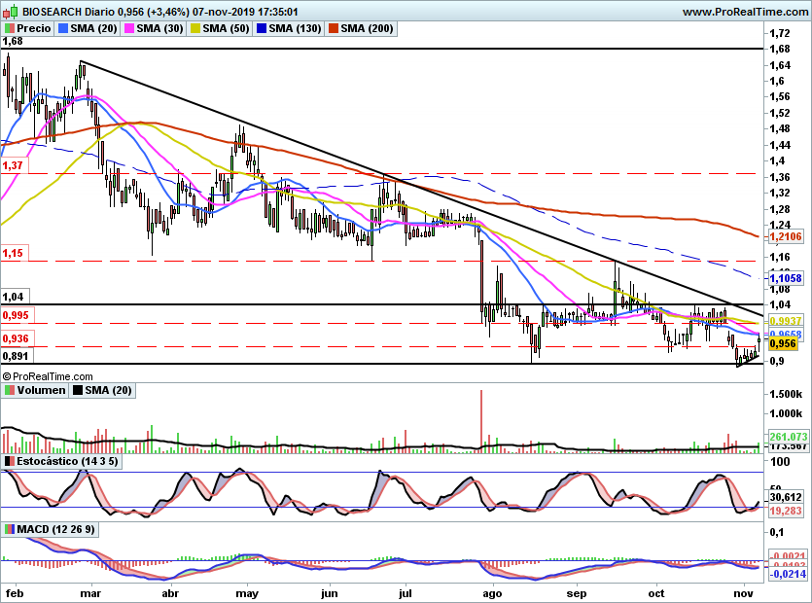Click the 0,956 current price tag
812x603 pixels.
[783, 344]
